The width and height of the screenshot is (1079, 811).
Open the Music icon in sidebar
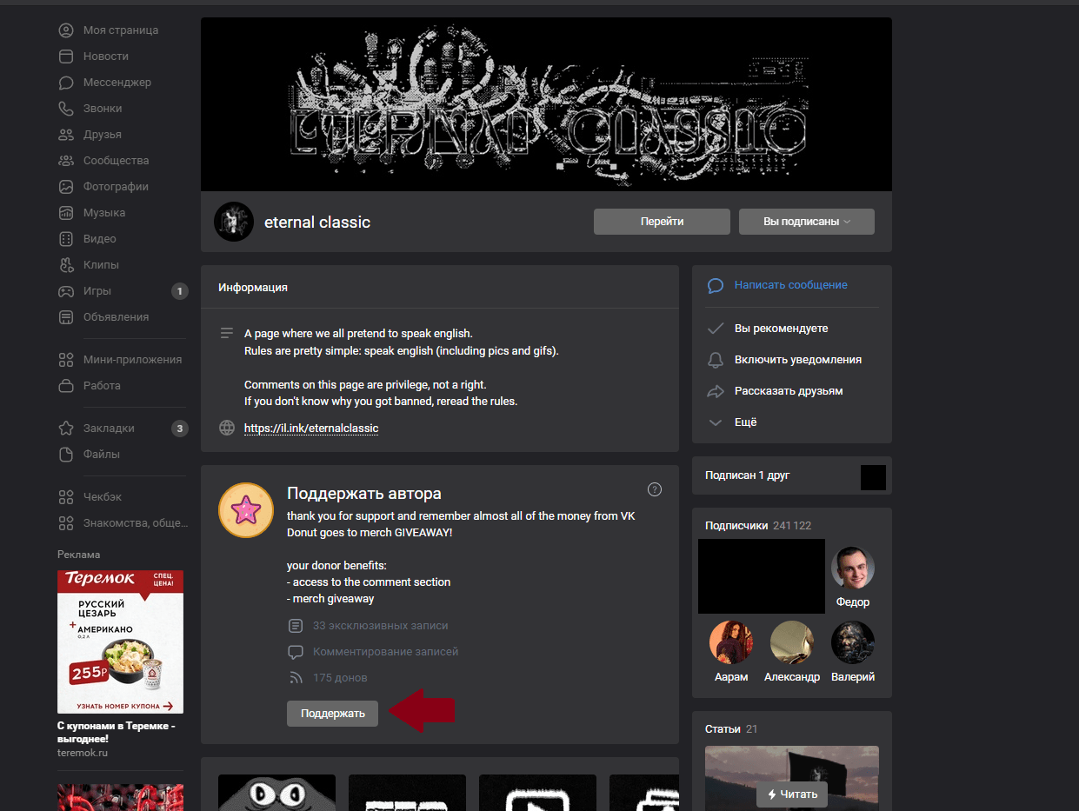click(x=66, y=213)
